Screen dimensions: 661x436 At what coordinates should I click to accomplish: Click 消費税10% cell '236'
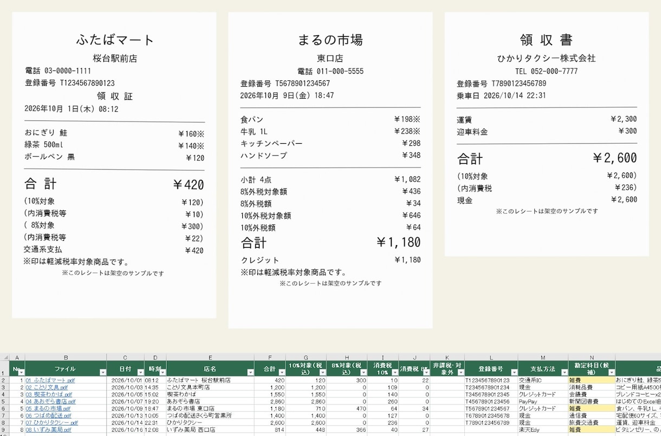pyautogui.click(x=383, y=423)
